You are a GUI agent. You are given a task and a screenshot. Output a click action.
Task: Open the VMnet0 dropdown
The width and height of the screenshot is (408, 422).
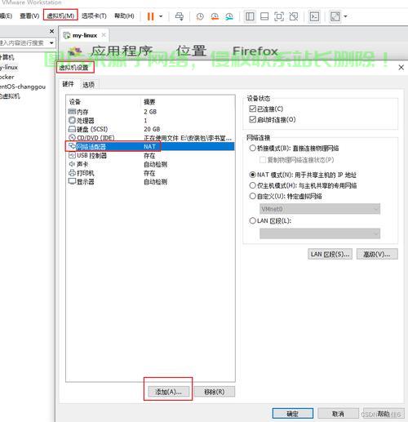pos(320,209)
